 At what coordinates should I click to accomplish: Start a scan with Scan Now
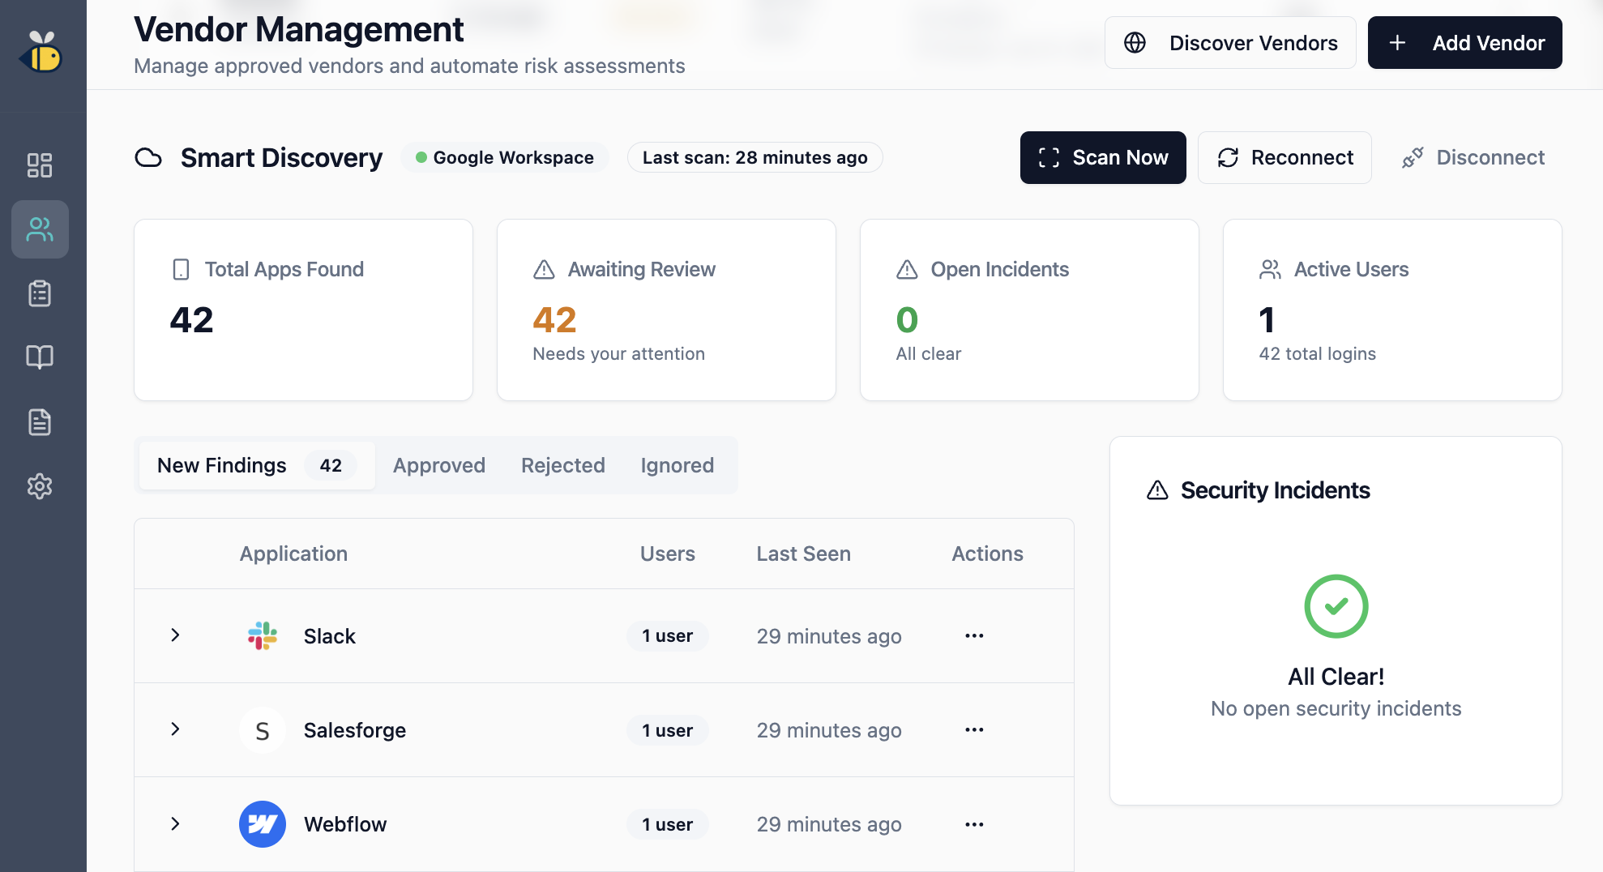(1103, 157)
